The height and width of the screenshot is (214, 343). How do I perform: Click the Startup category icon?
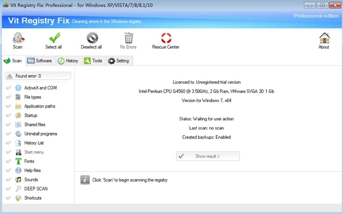[18, 116]
